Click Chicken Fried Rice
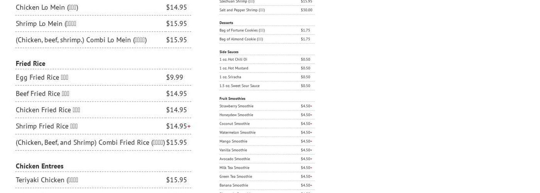Image resolution: width=540 pixels, height=193 pixels. (48, 110)
